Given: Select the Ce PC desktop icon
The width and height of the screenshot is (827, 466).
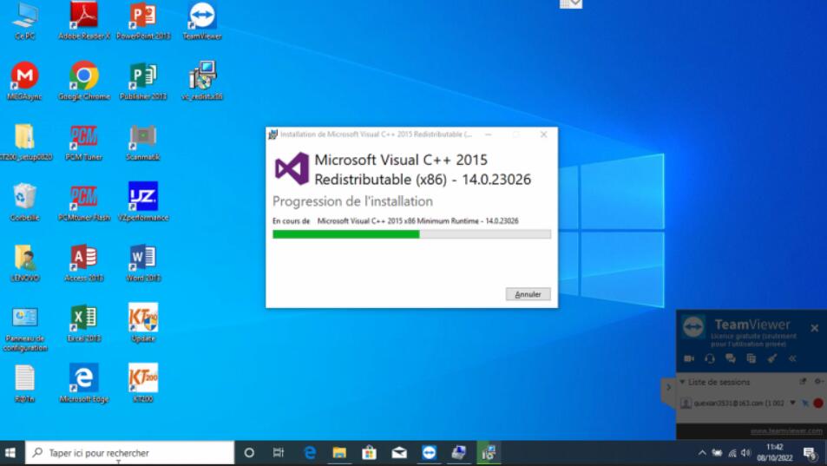Looking at the screenshot, I should [x=25, y=21].
